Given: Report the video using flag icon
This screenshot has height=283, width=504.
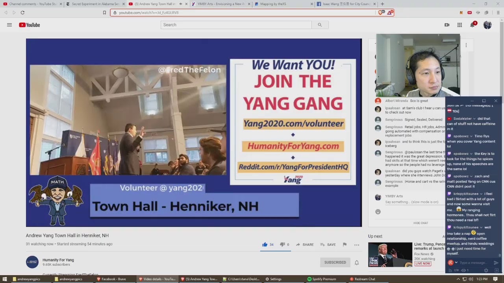Looking at the screenshot, I should click(x=345, y=244).
